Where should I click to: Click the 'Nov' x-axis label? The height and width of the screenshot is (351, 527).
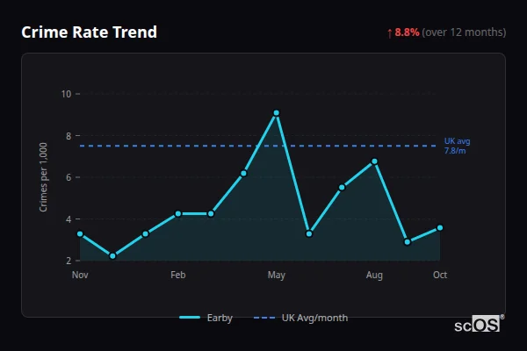pyautogui.click(x=80, y=275)
